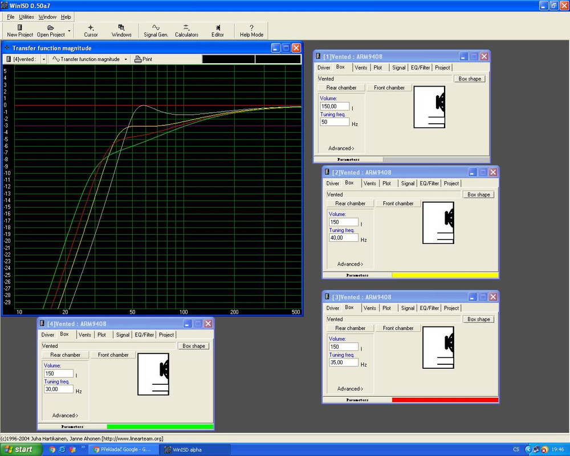Click the green color bar in [4]Vented window
The image size is (570, 456).
pyautogui.click(x=160, y=426)
